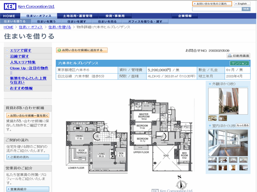
Task: Open the 土地活用・運営管理 navigation tab
Action: (x=78, y=16)
